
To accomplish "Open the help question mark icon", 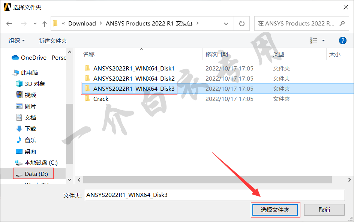I will (342, 40).
